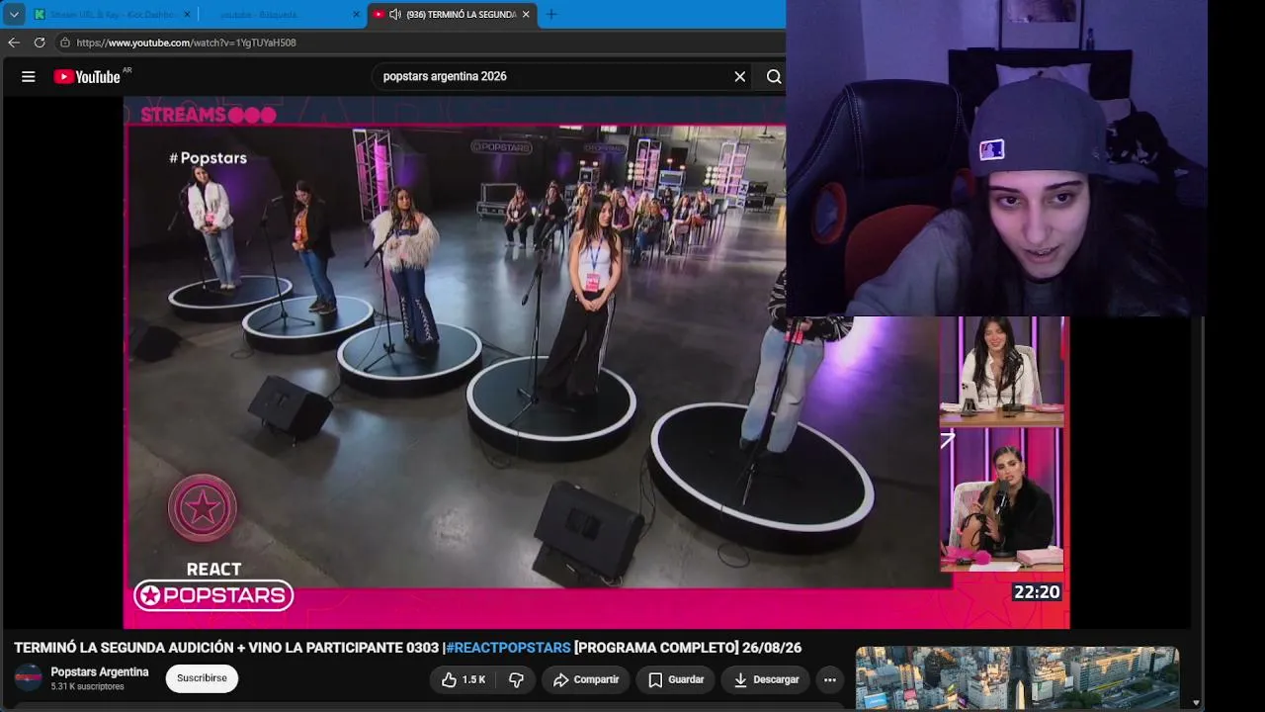The height and width of the screenshot is (712, 1265).
Task: Expand the browser tab search dropdown
Action: tap(14, 14)
